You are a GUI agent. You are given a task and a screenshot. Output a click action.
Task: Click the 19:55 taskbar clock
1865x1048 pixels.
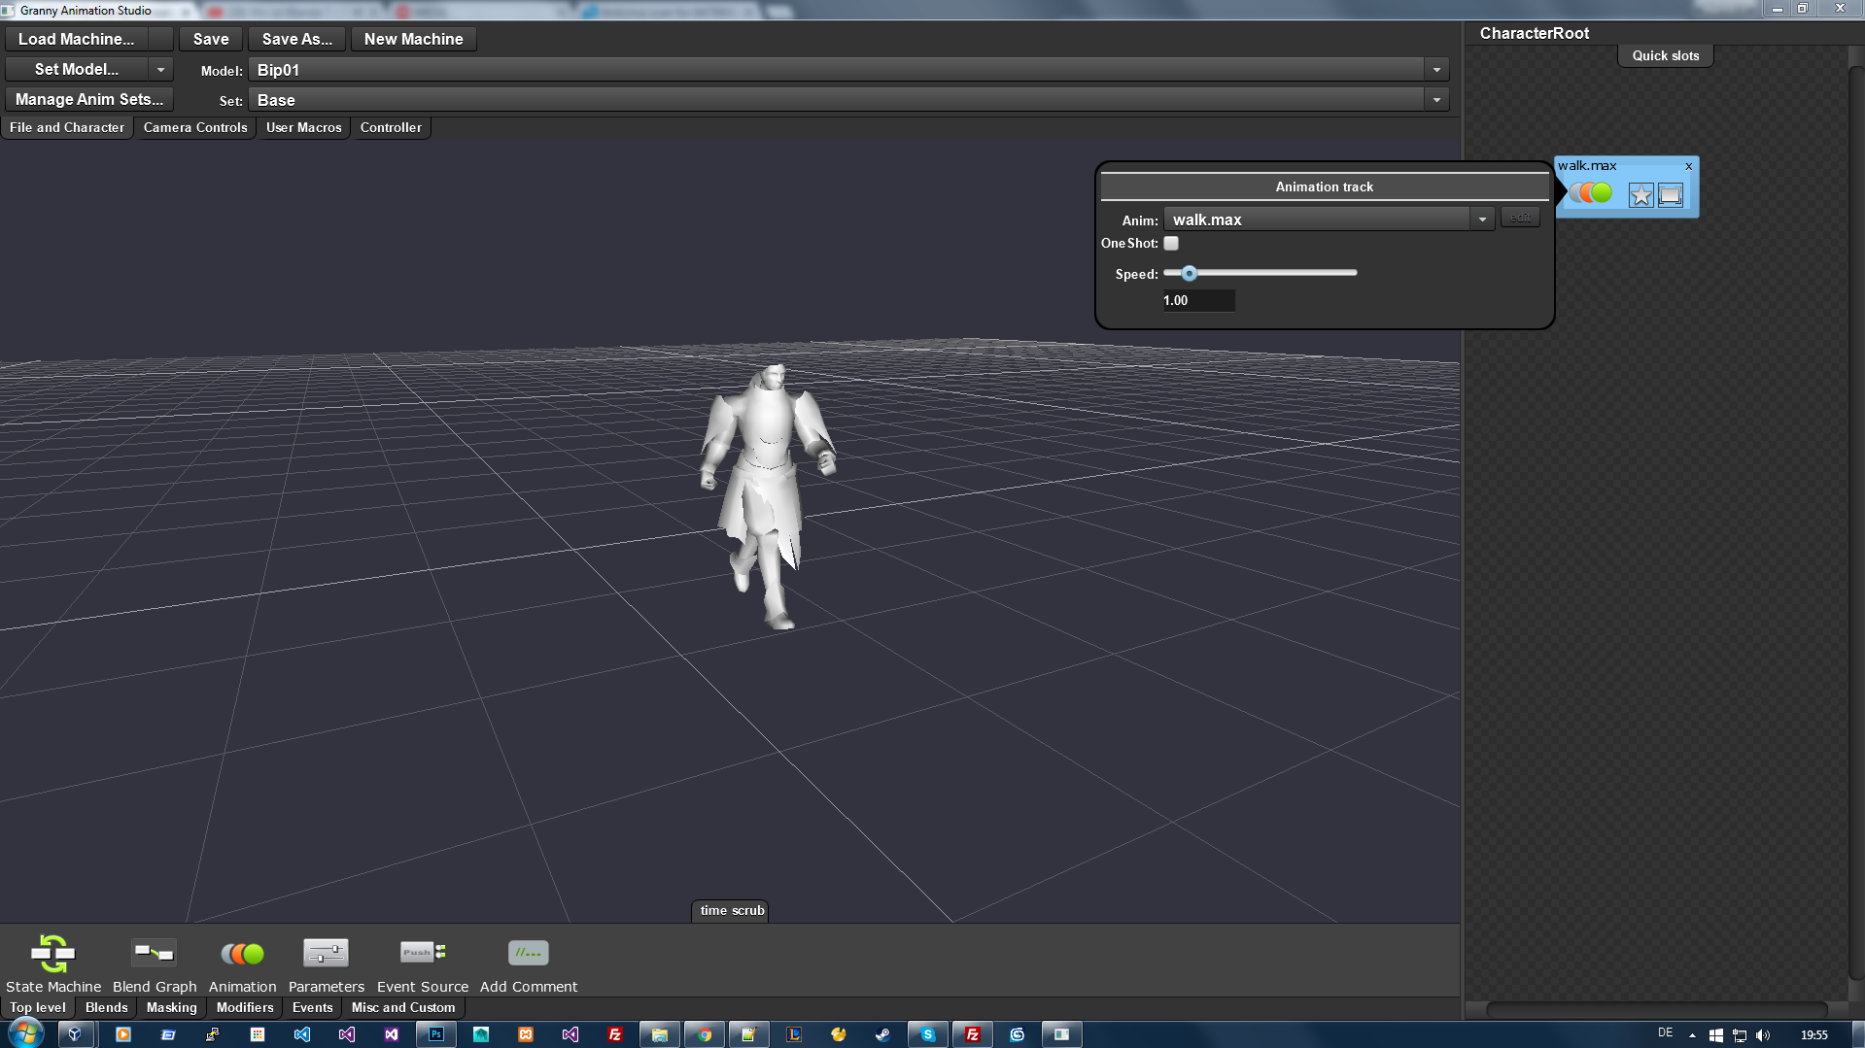[x=1813, y=1035]
